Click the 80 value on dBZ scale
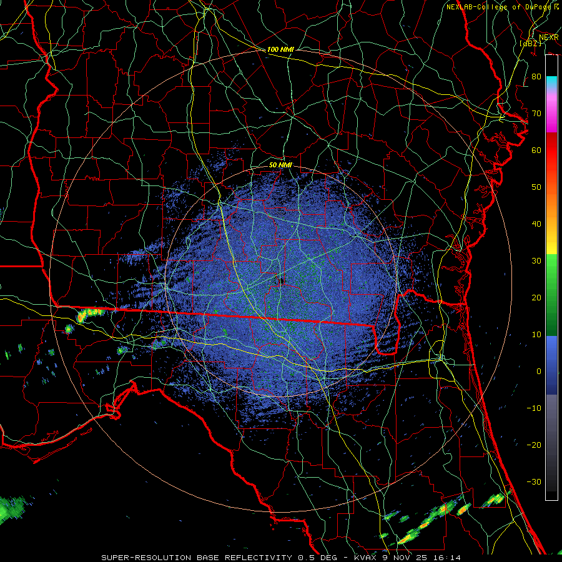Screen dimensions: 562x562 536,77
